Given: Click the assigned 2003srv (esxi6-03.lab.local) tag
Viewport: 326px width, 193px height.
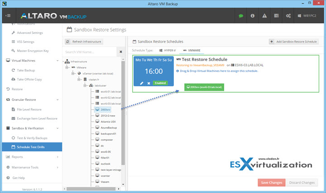Looking at the screenshot, I should pyautogui.click(x=204, y=87).
